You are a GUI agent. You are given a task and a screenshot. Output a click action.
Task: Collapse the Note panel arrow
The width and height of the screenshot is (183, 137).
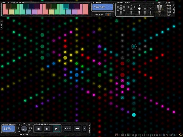click(x=174, y=5)
